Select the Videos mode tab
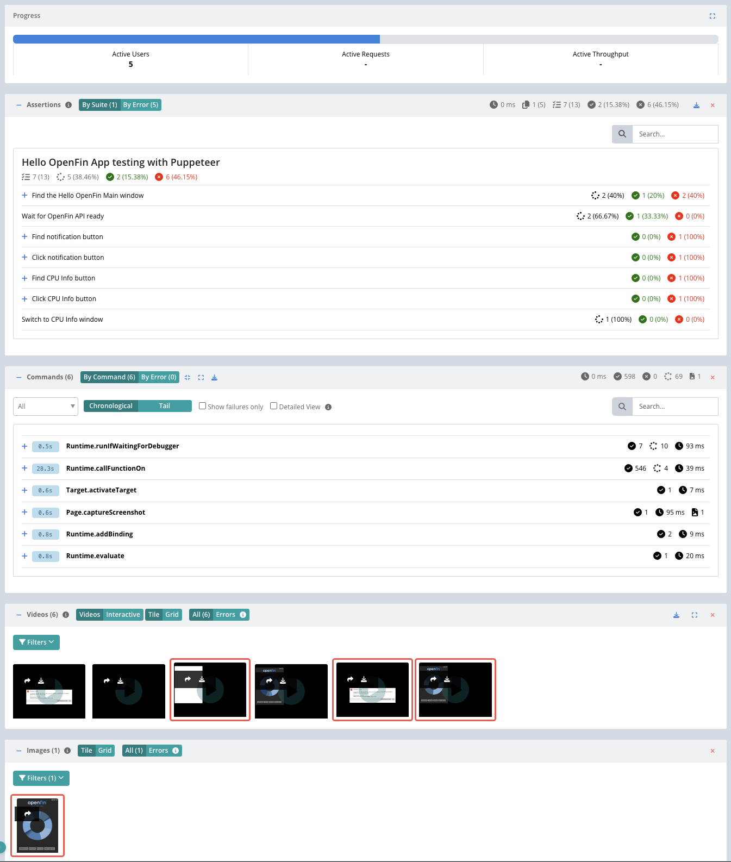Screen dimensions: 731x862 click(90, 615)
